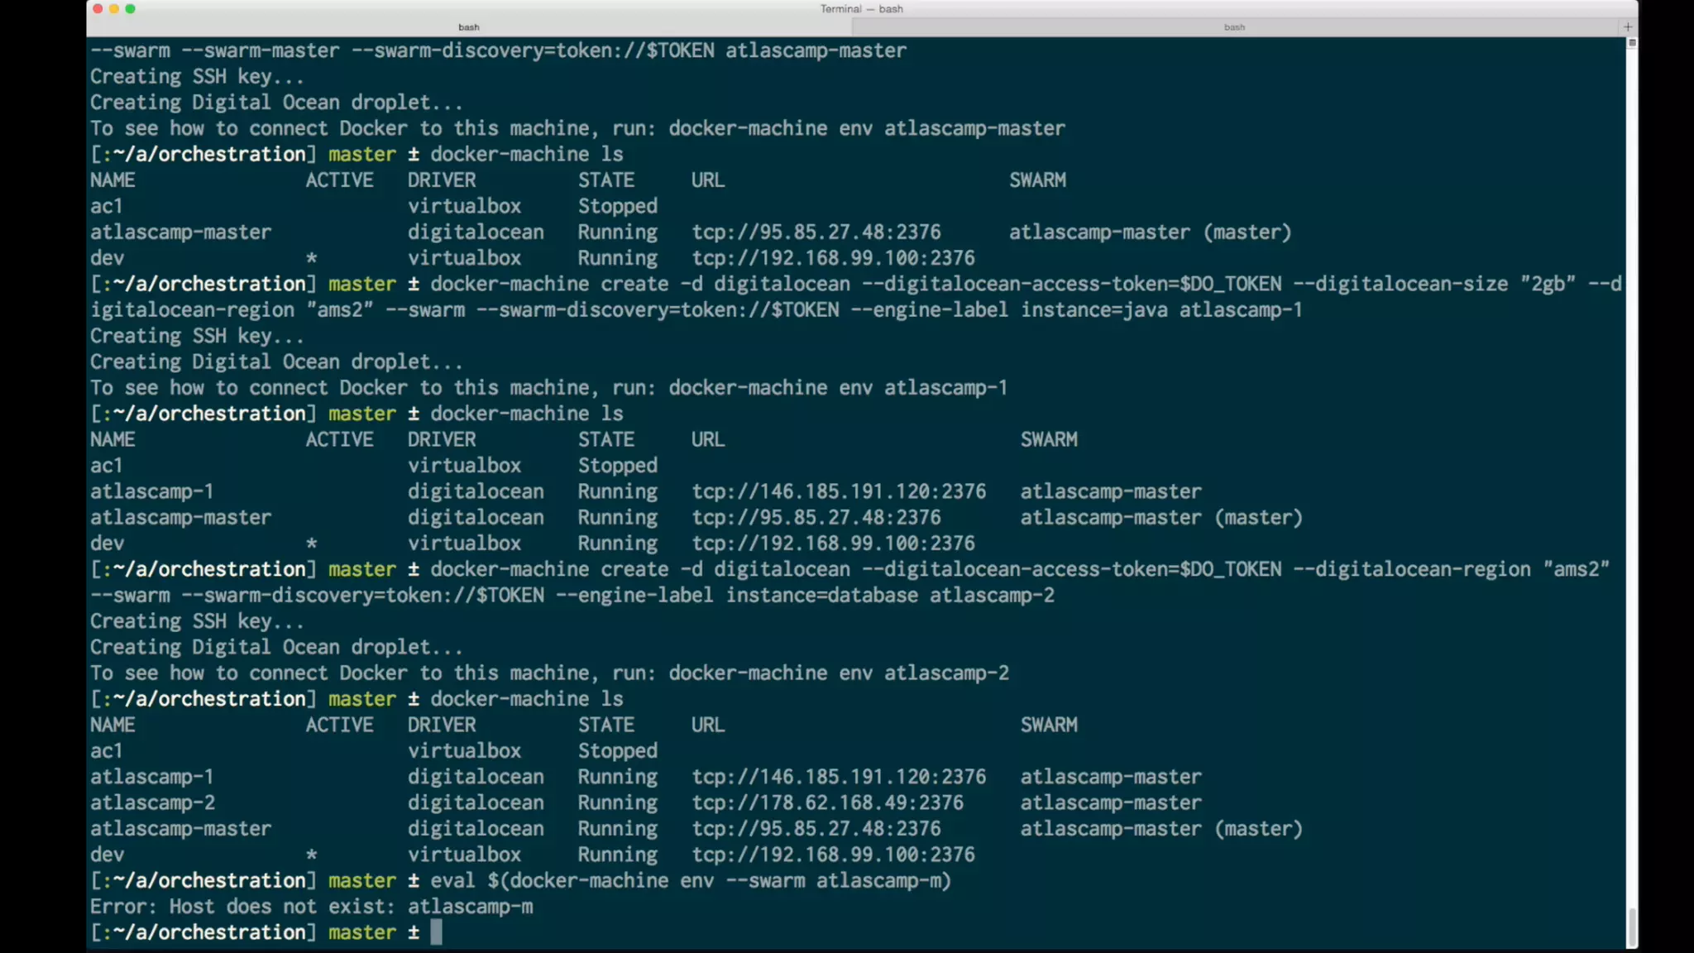Click the atlascamp-2 name in machine list

[152, 802]
